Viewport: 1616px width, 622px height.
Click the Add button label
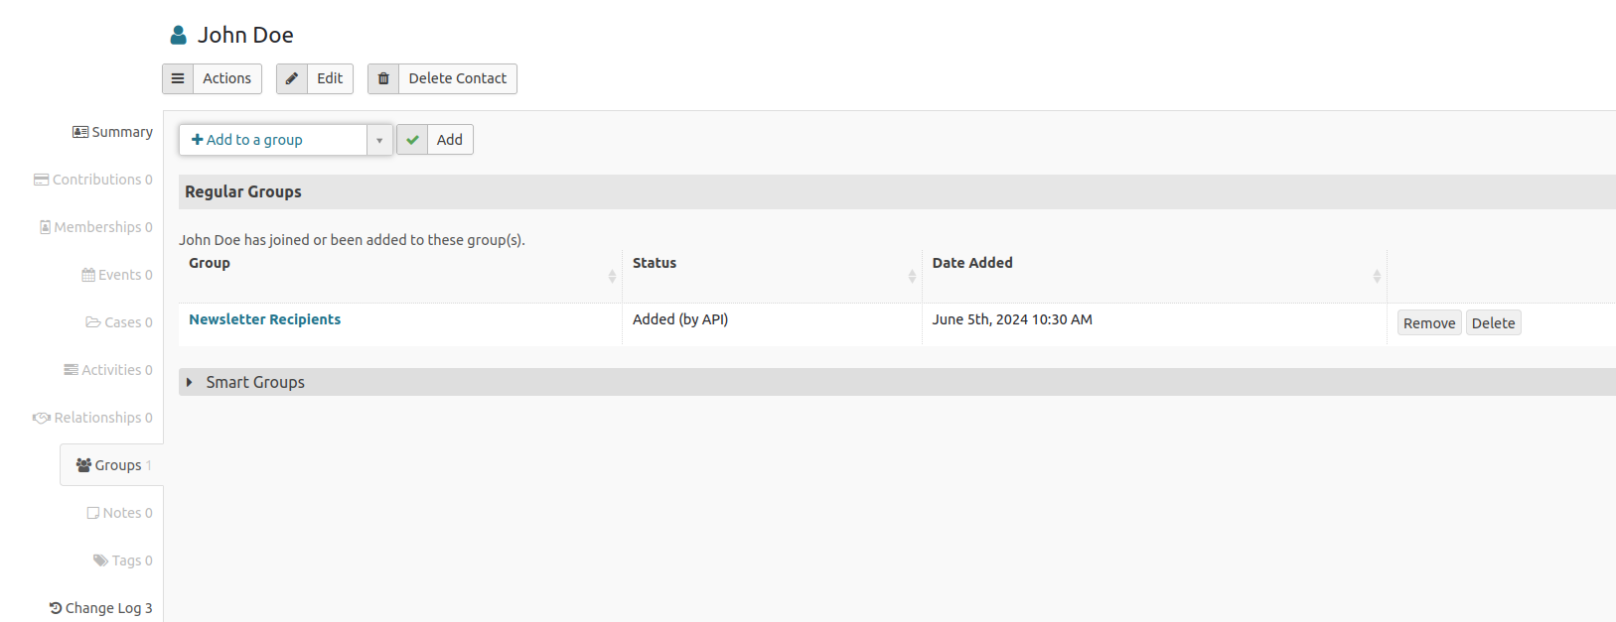click(x=449, y=140)
